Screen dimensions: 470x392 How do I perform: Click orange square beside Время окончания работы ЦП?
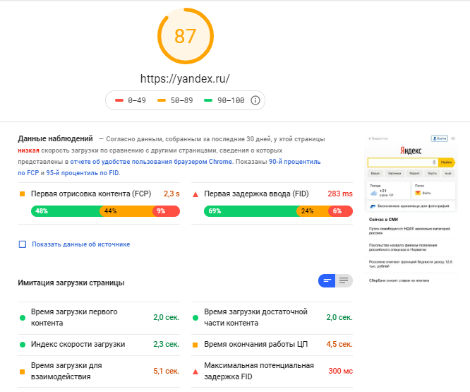(x=195, y=345)
